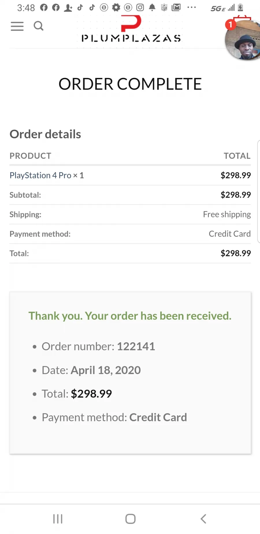This screenshot has width=260, height=534.
Task: Open Instagram notification in status bar
Action: (x=140, y=8)
